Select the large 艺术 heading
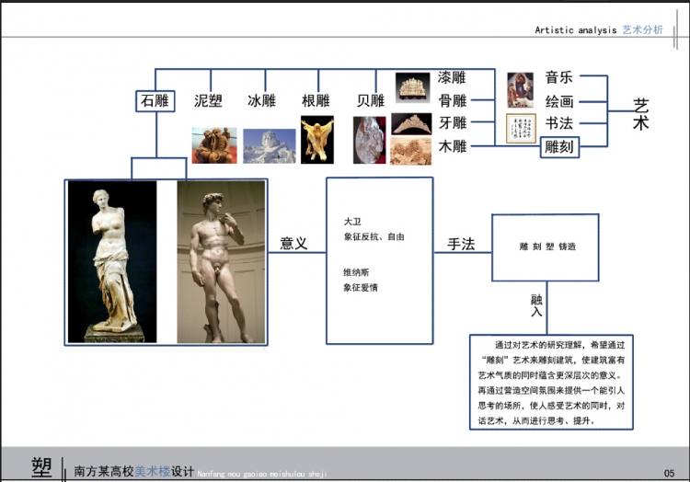 pyautogui.click(x=640, y=114)
